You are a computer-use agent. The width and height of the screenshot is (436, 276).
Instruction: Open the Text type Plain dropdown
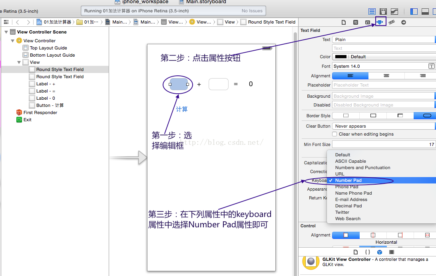(x=384, y=39)
